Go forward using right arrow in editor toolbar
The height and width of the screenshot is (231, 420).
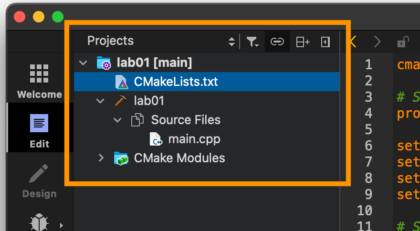click(x=377, y=42)
